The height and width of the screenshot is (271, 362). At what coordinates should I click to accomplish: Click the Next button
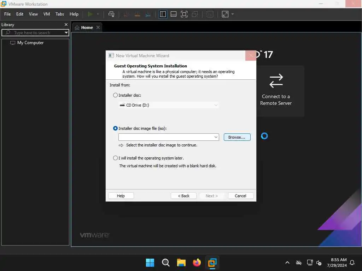coord(212,196)
